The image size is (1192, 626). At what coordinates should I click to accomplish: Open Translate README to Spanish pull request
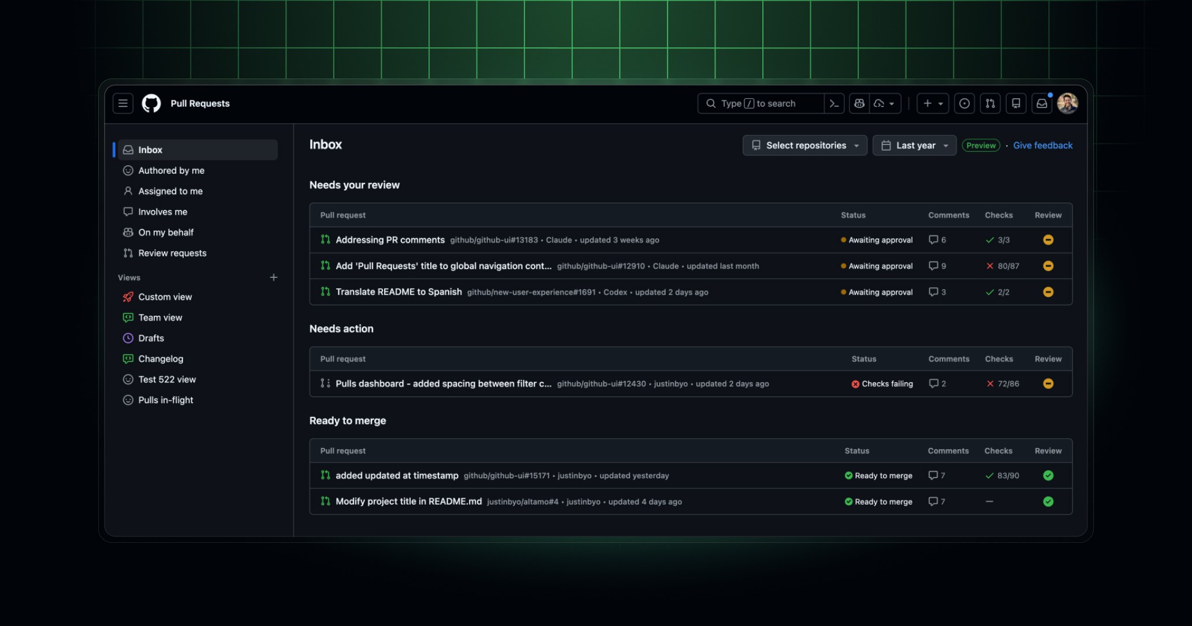click(x=398, y=292)
